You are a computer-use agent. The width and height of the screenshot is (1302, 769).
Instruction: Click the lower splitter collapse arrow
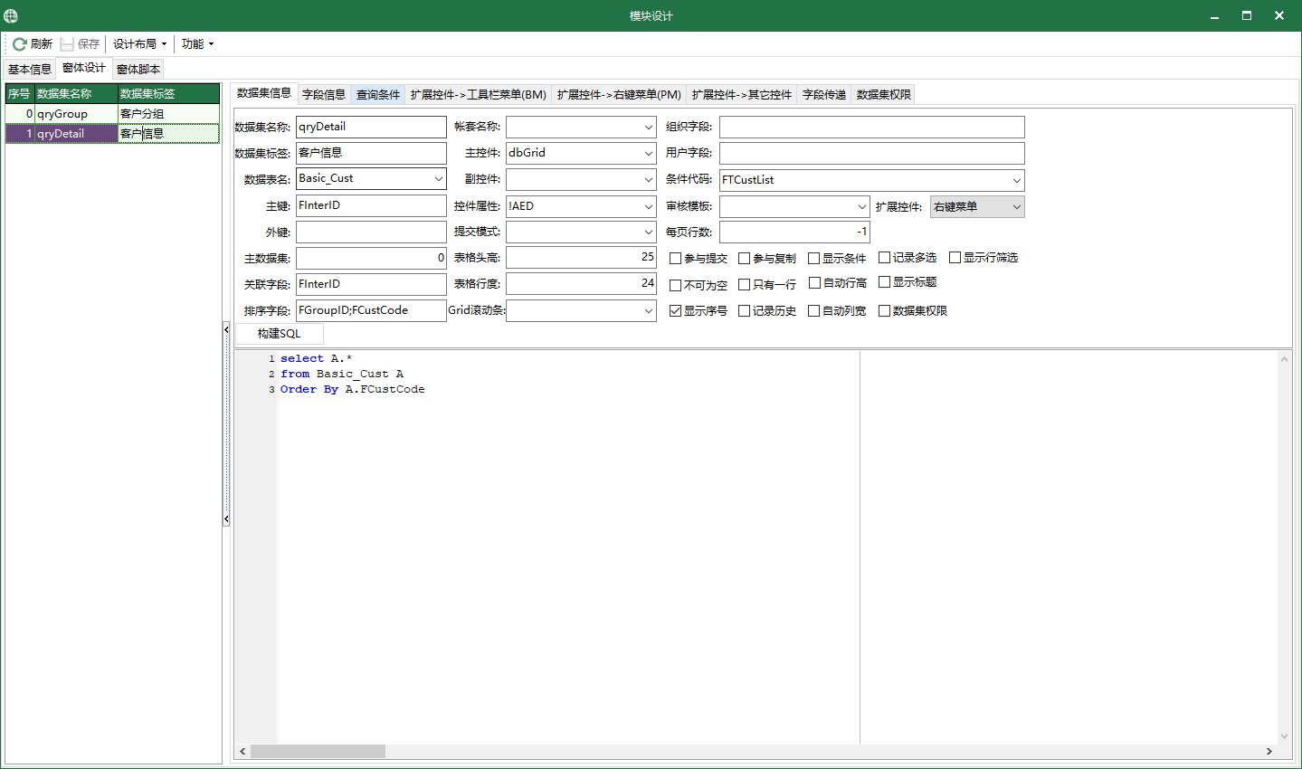pos(226,519)
